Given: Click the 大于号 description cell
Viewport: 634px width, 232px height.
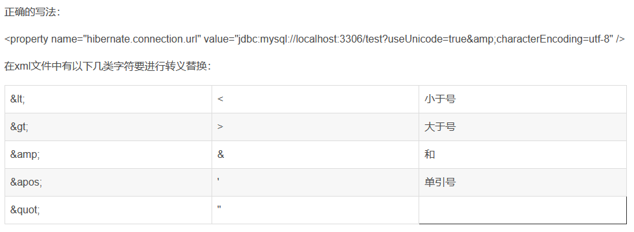Looking at the screenshot, I should (523, 127).
